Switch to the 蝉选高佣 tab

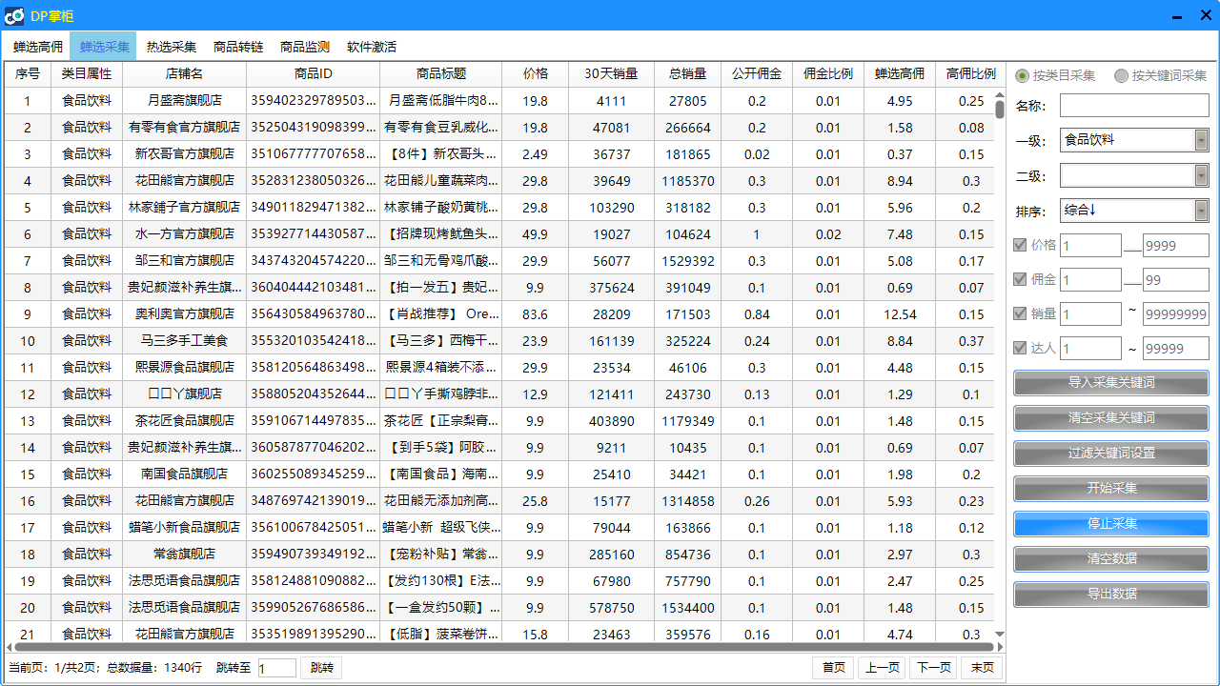click(x=38, y=47)
